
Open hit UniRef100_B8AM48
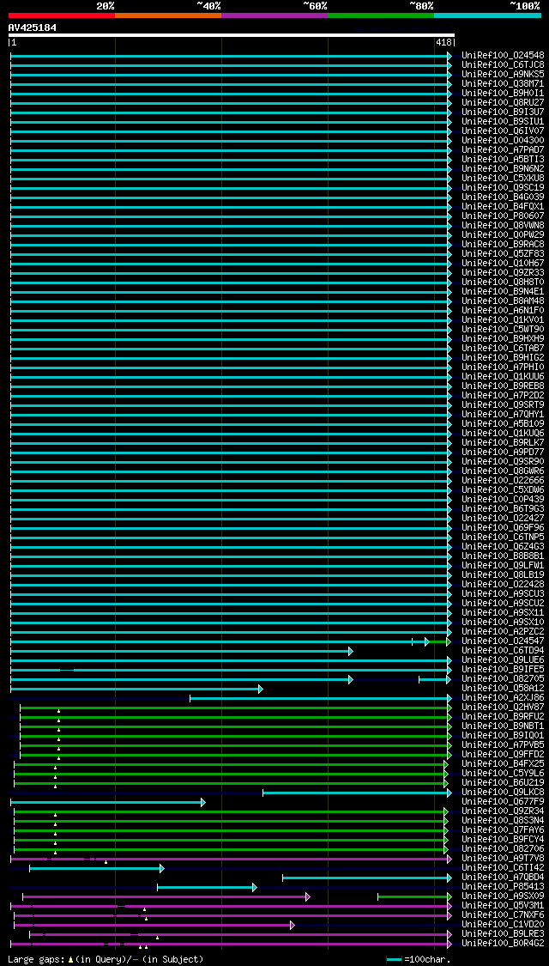pos(503,301)
